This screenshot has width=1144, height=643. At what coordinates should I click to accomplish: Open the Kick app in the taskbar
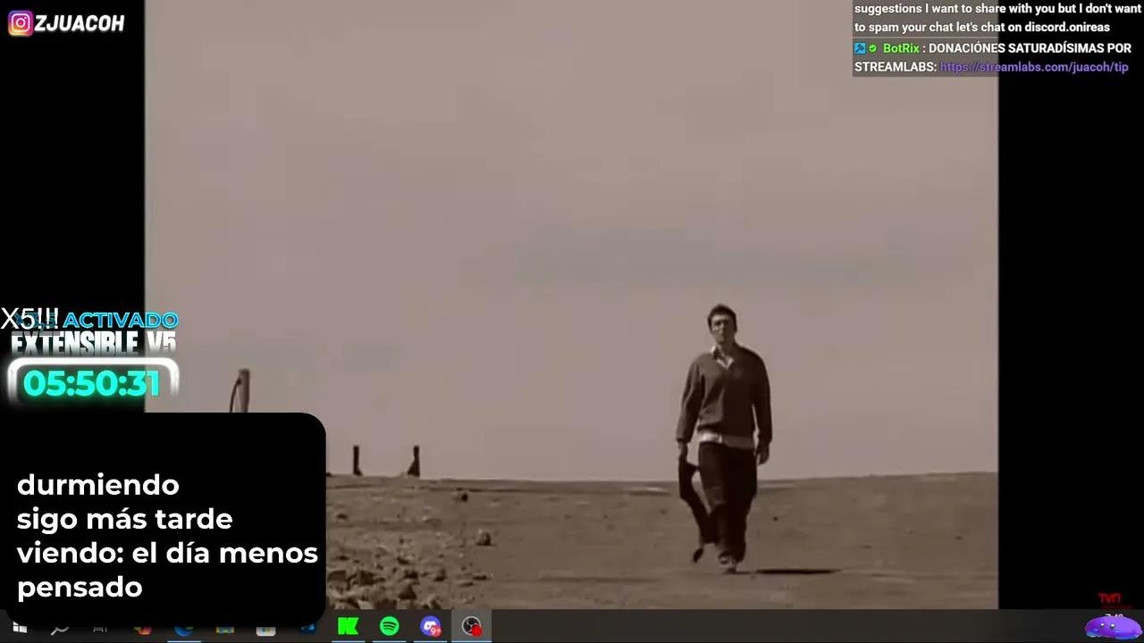348,627
